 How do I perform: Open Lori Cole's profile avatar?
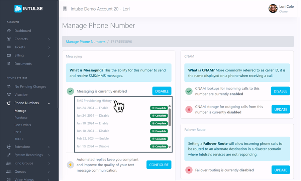click(273, 9)
